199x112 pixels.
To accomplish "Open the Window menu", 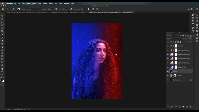I will (x=66, y=3).
